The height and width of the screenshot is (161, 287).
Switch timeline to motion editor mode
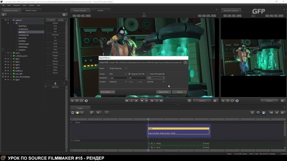pyautogui.click(x=77, y=113)
